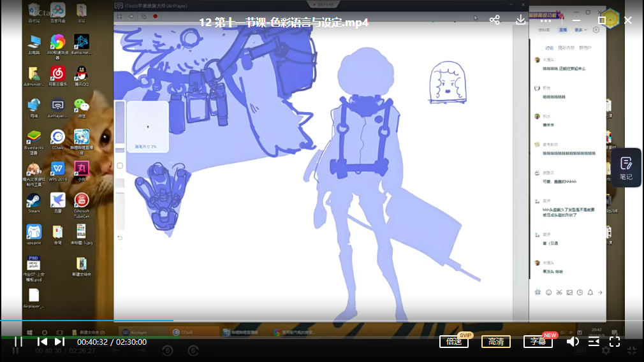Select the 资料库 tab in CCtalk
Viewport: 644px width, 362px height.
(544, 30)
